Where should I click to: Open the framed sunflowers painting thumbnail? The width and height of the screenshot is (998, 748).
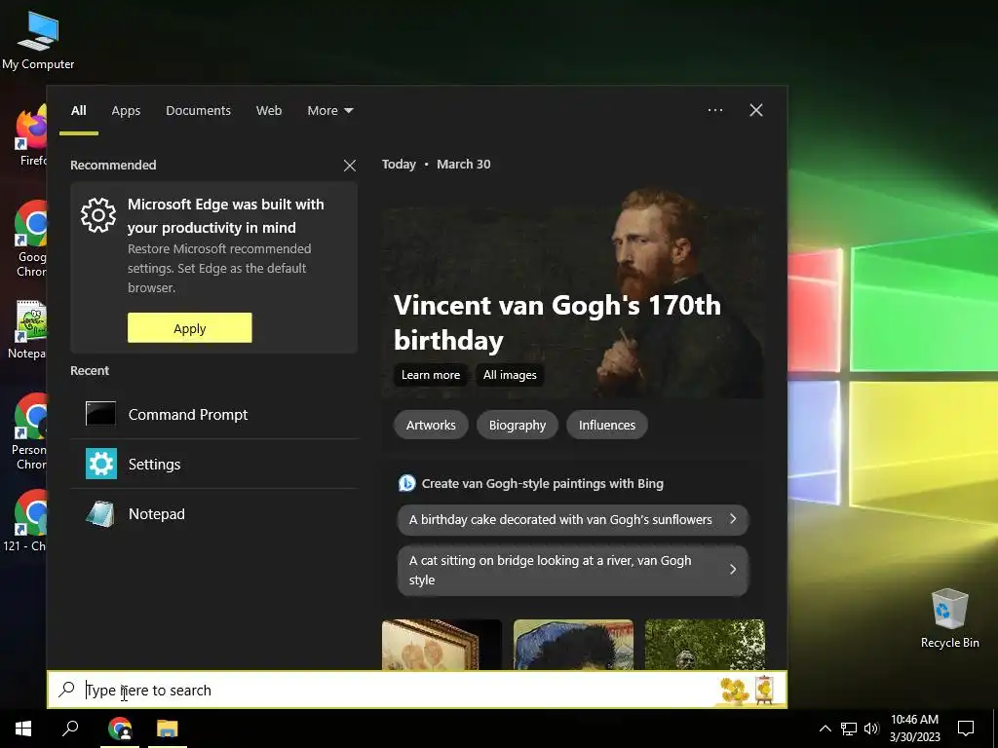coord(441,645)
